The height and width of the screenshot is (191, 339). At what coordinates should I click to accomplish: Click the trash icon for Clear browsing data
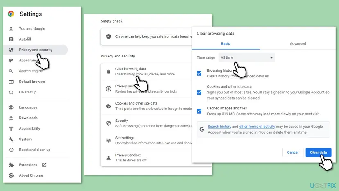(108, 71)
